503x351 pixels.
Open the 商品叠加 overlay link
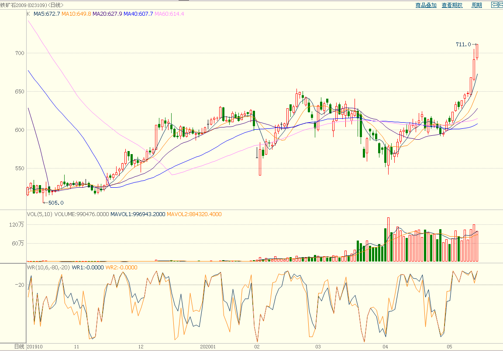coord(426,5)
